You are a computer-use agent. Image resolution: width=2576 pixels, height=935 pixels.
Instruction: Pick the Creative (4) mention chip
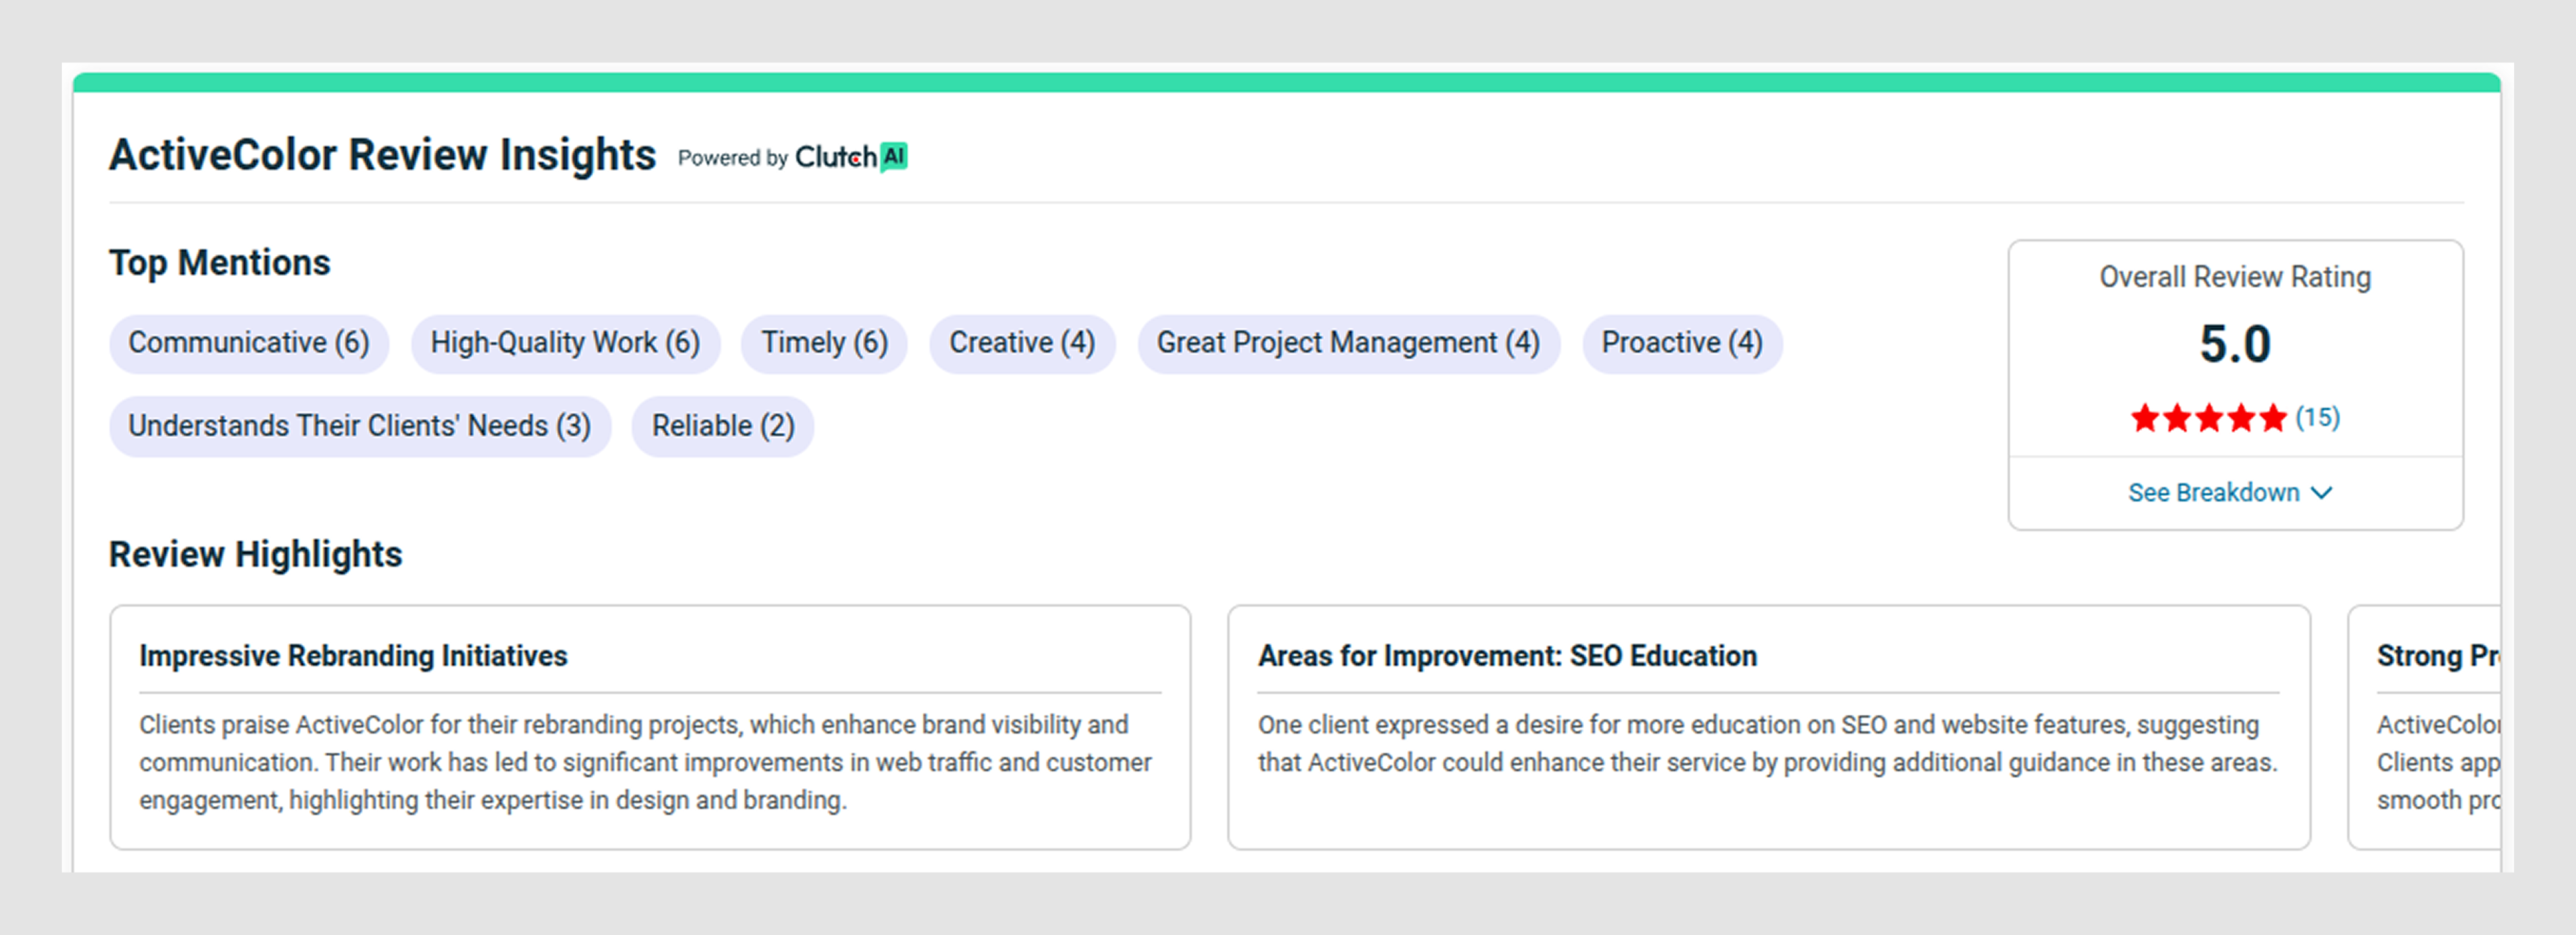(1022, 344)
